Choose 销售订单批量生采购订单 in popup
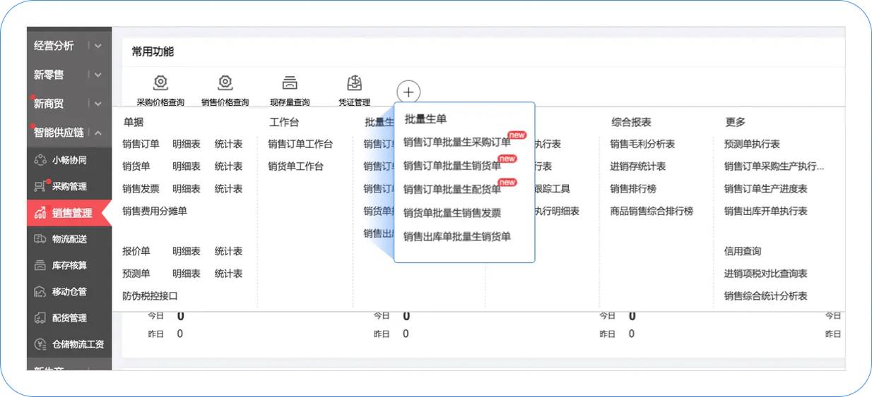Image resolution: width=872 pixels, height=397 pixels. (x=457, y=142)
